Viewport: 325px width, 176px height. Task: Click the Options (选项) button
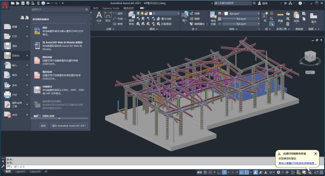point(43,126)
